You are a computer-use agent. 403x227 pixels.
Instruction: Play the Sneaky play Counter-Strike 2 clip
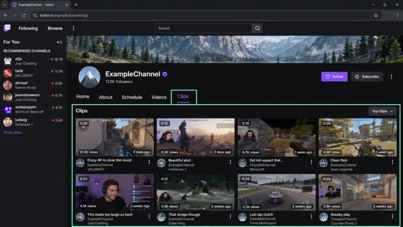[357, 192]
